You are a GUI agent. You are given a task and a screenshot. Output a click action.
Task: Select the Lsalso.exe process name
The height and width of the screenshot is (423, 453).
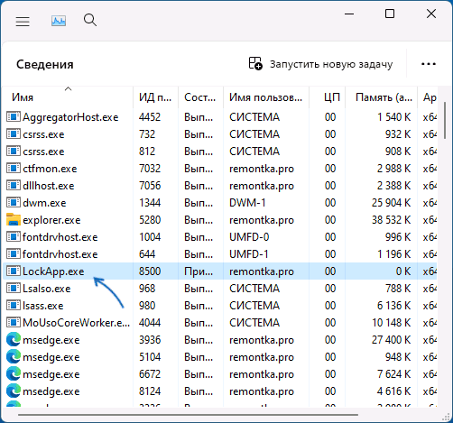click(x=47, y=289)
